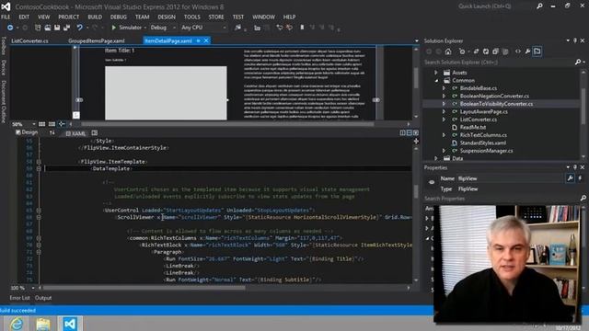The width and height of the screenshot is (589, 331).
Task: Click the Solution Explorer vertical scrollbar thumb
Action: (583, 106)
